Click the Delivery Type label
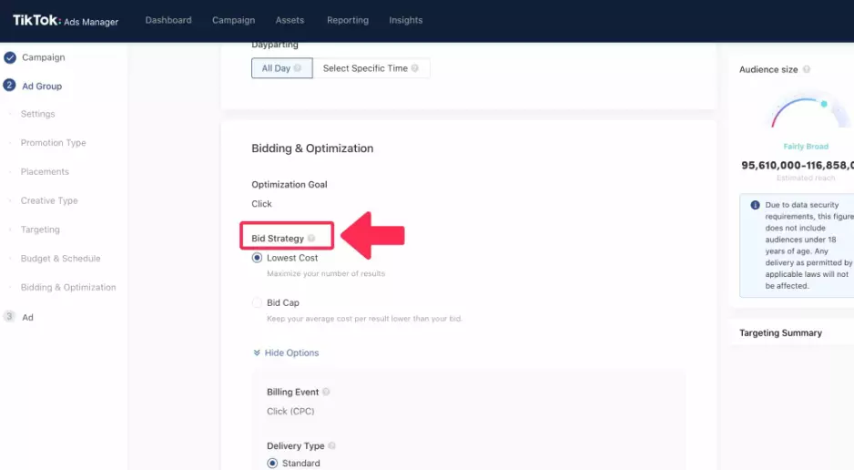 coord(295,445)
